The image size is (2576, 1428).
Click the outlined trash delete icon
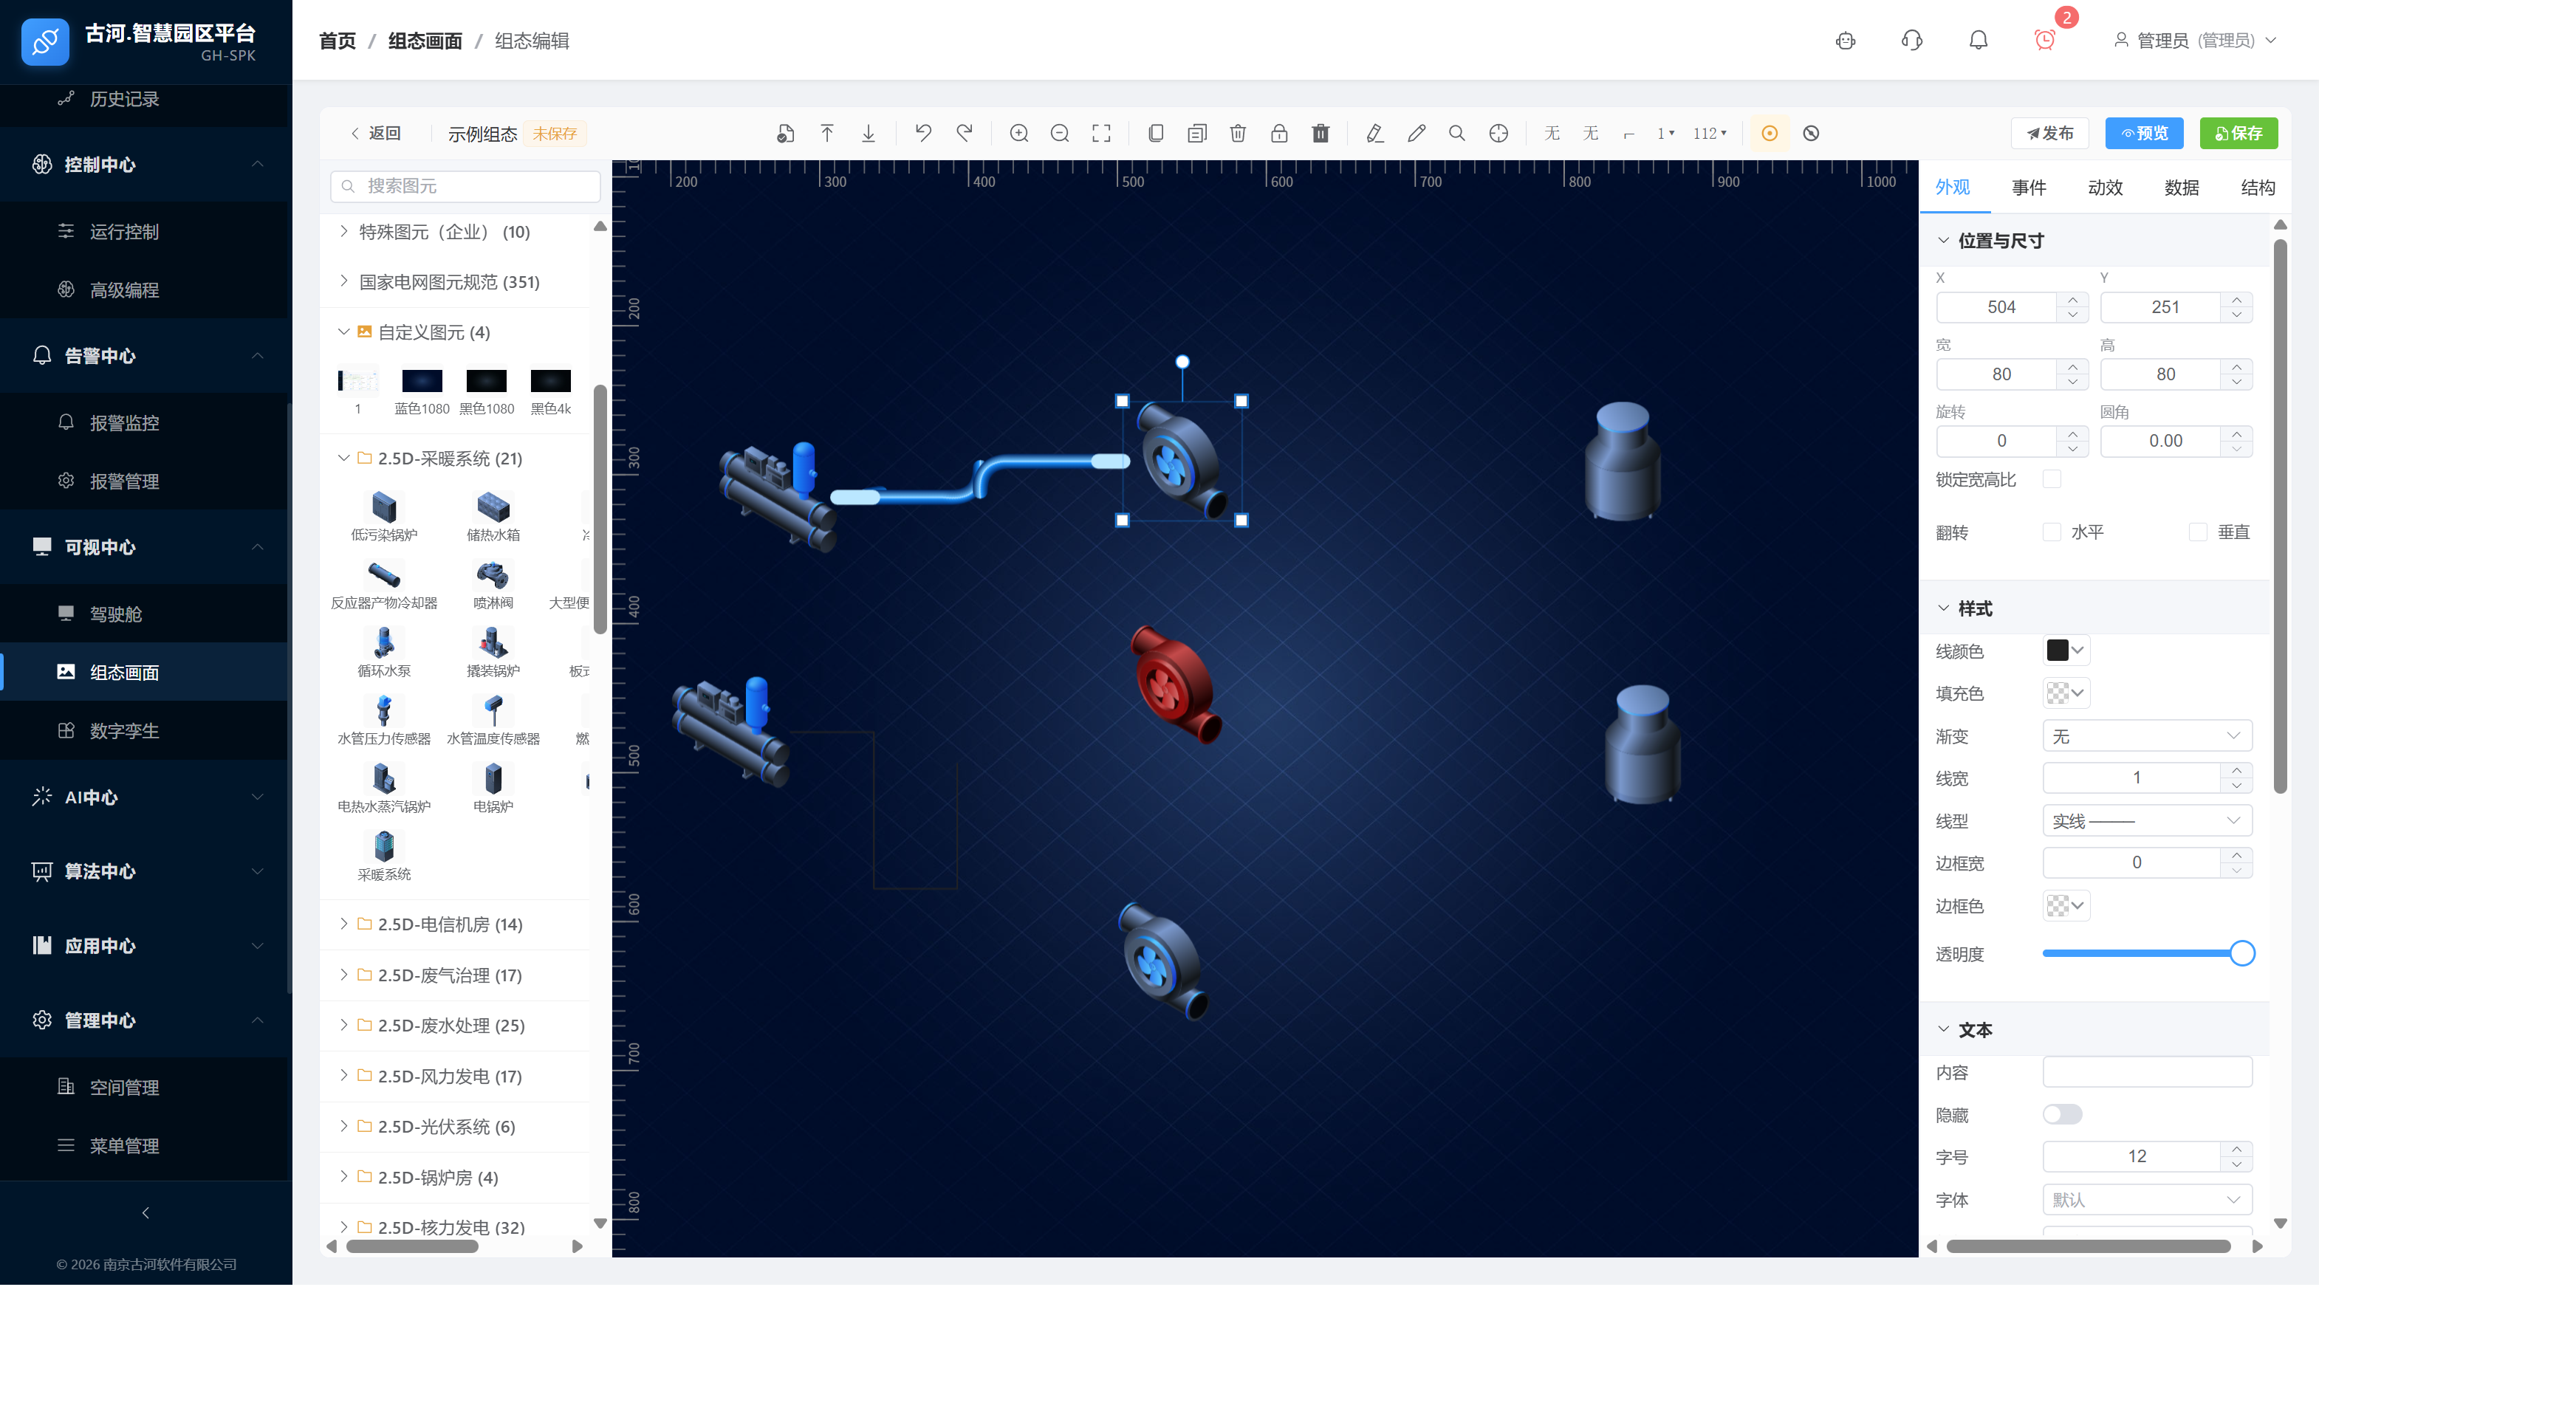[x=1237, y=133]
